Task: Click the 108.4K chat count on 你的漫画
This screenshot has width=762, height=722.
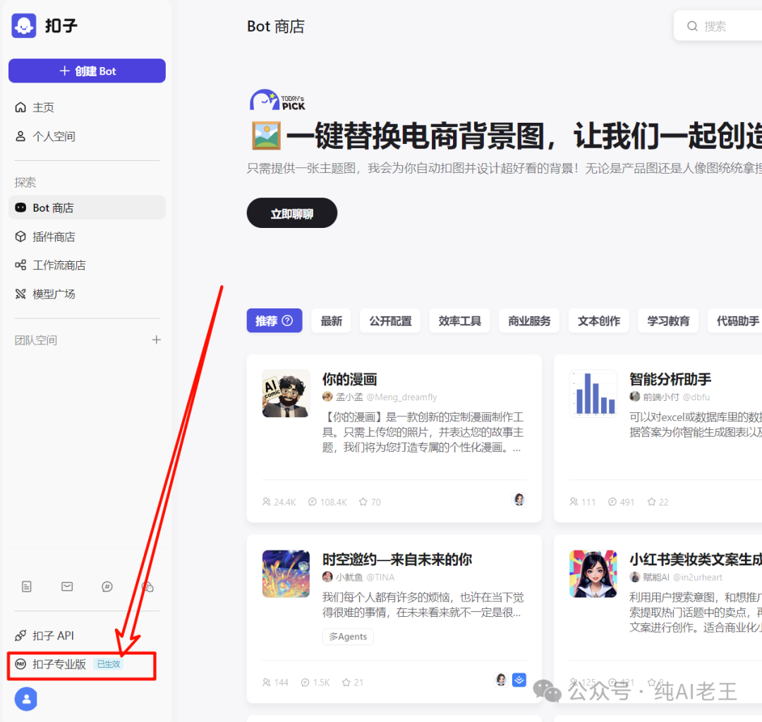Action: click(327, 502)
